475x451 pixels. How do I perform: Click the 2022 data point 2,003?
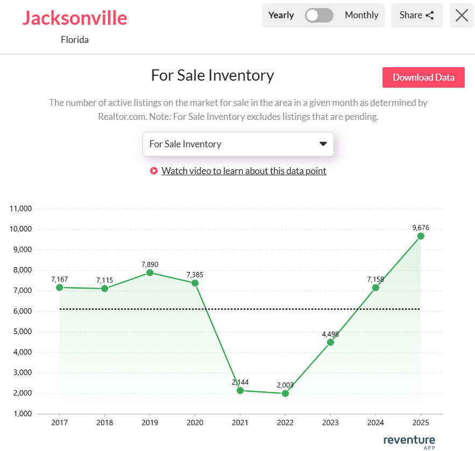click(285, 393)
